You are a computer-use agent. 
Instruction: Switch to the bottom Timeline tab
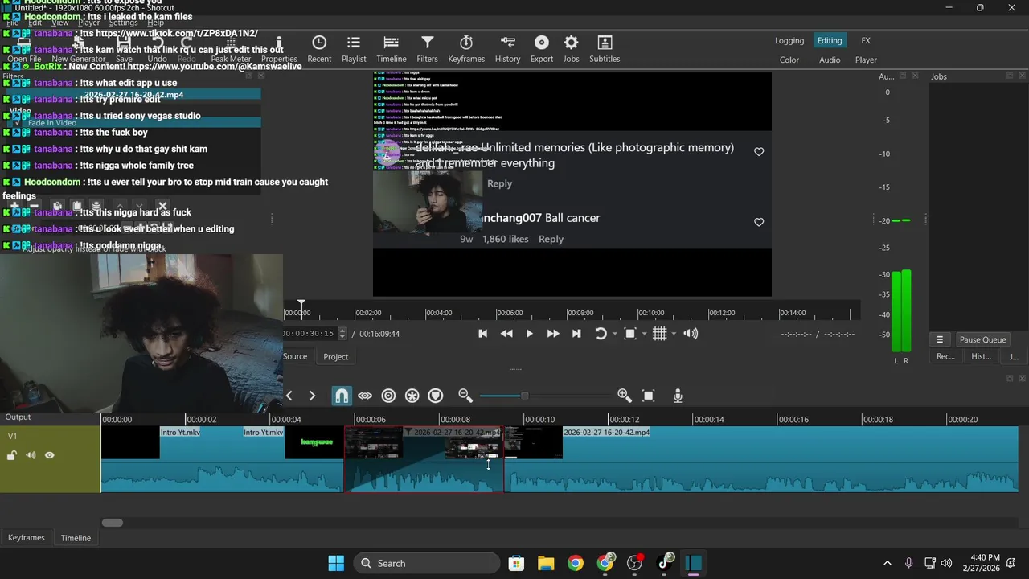[x=76, y=538]
